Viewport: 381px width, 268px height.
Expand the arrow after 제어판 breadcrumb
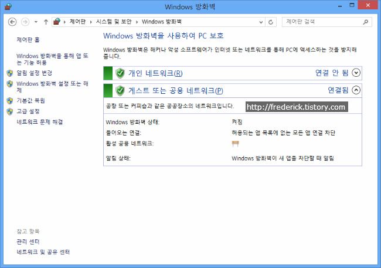91,22
